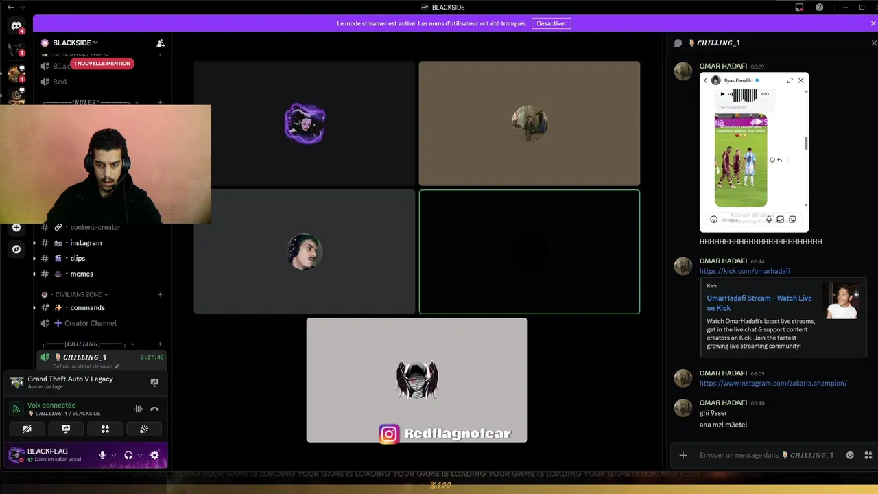Open headphone output options arrow

[140, 455]
